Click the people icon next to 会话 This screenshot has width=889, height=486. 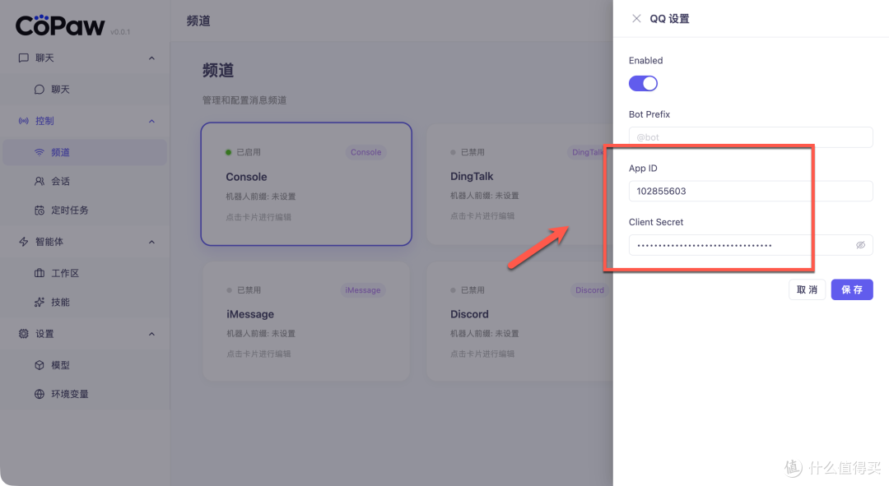click(x=40, y=181)
